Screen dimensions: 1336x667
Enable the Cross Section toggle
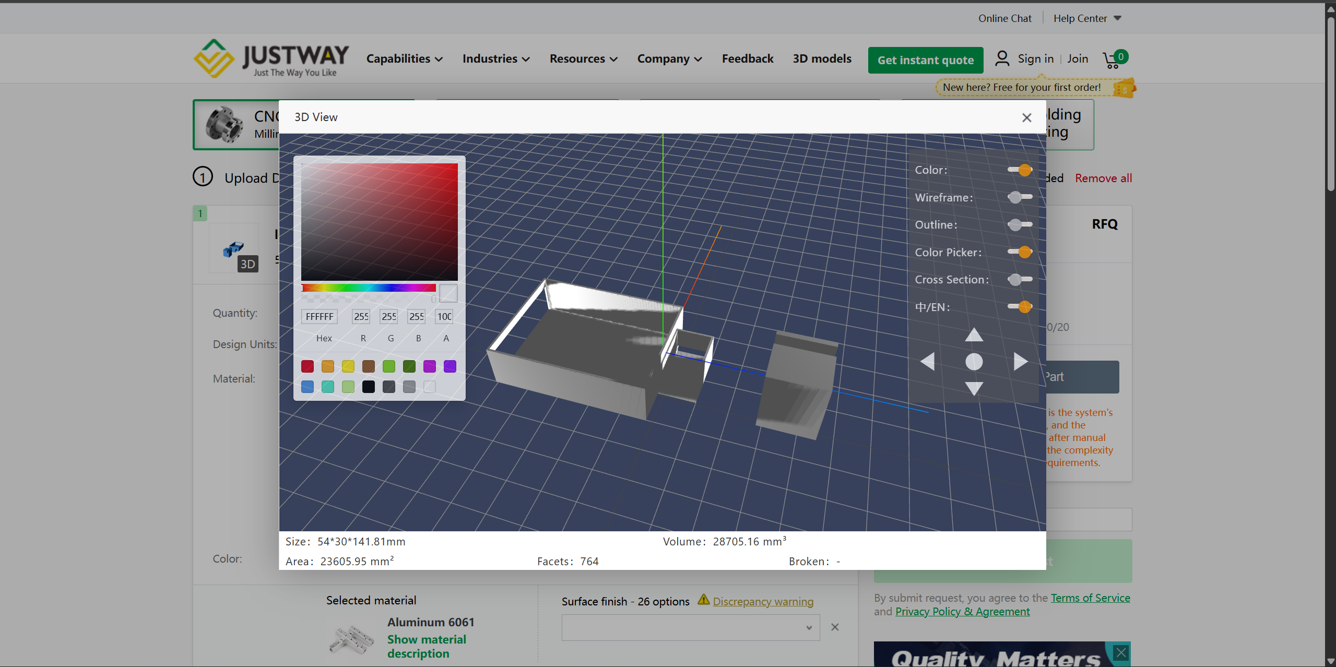(x=1020, y=279)
